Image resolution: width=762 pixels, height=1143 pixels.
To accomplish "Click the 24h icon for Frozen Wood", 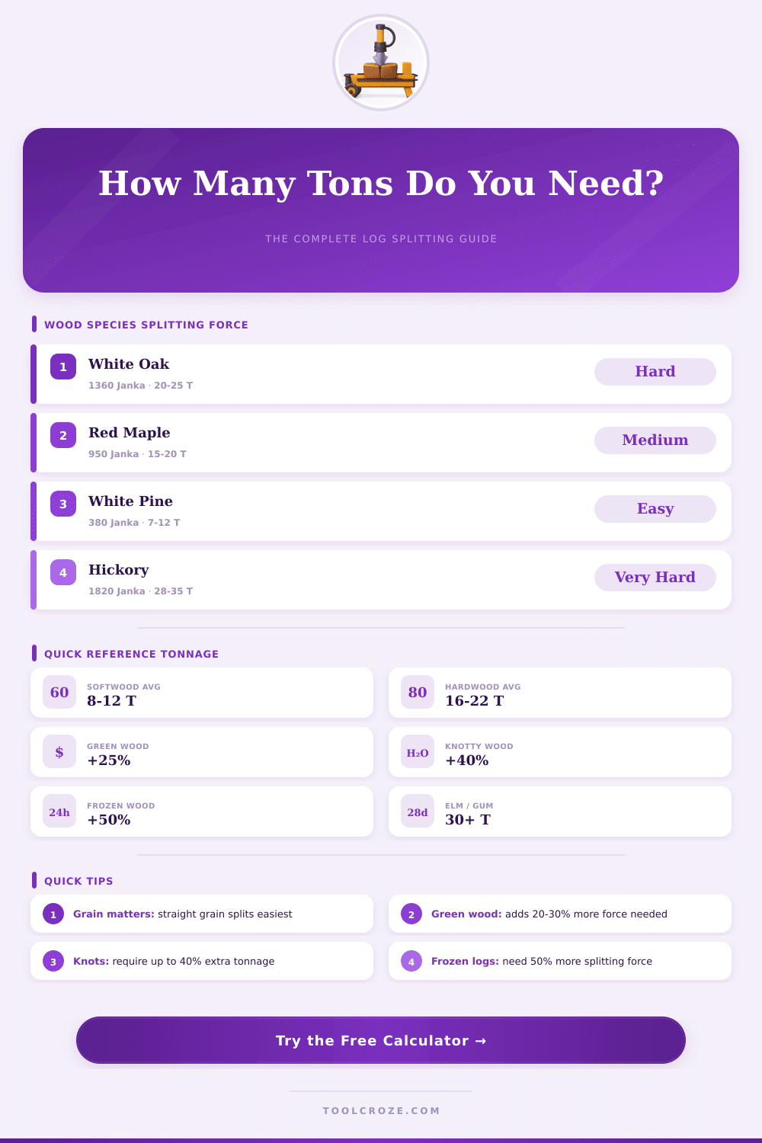I will click(59, 812).
